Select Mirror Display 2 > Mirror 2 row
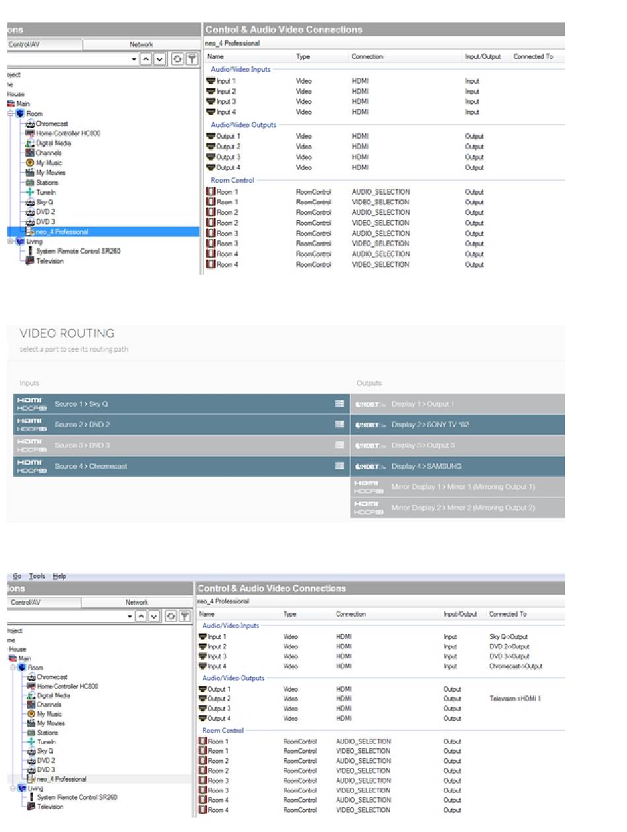 tap(457, 508)
